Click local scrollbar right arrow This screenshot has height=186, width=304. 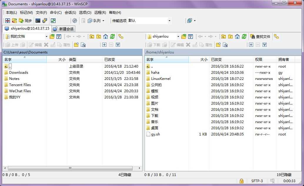139,168
